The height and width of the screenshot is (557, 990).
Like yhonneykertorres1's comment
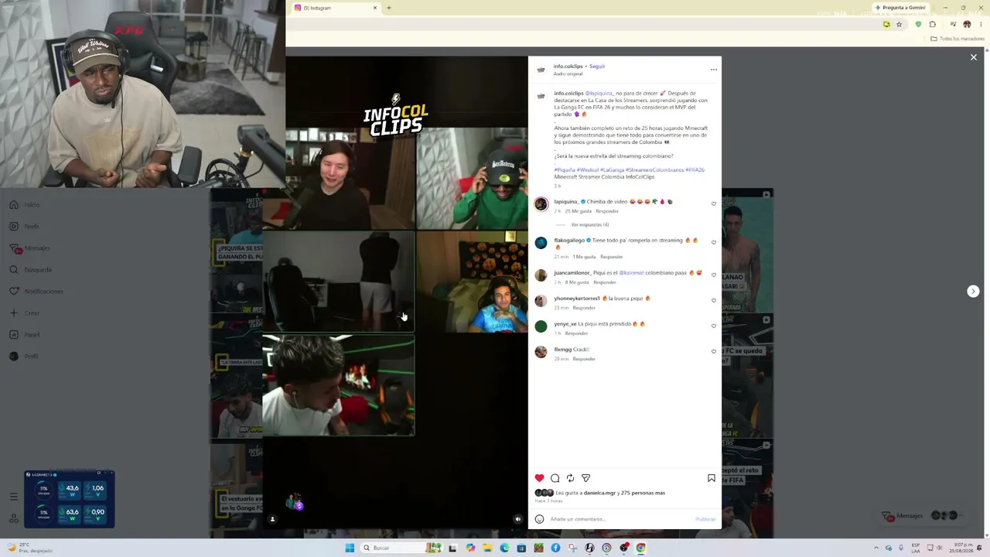click(x=714, y=301)
